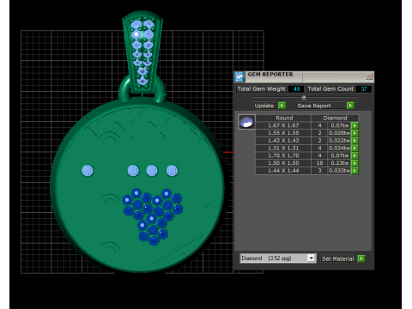Click the Total Gem Weight label
This screenshot has height=309, width=412.
click(x=261, y=89)
